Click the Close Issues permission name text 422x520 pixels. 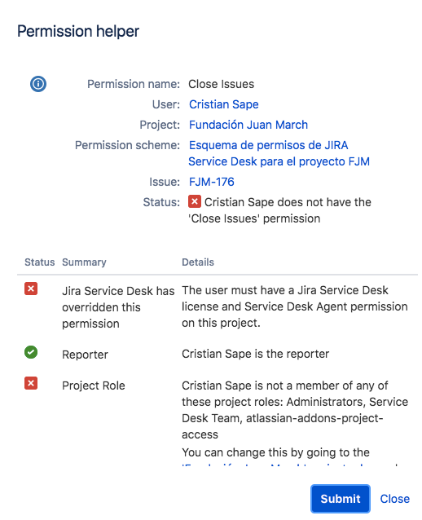click(221, 84)
